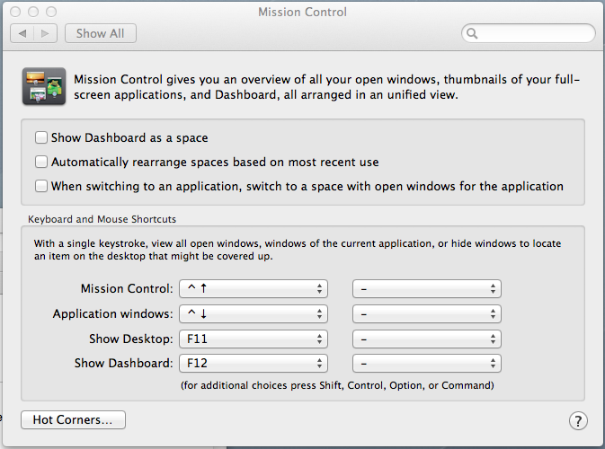Click the 'Mission Control:' shortcut label

coord(127,288)
